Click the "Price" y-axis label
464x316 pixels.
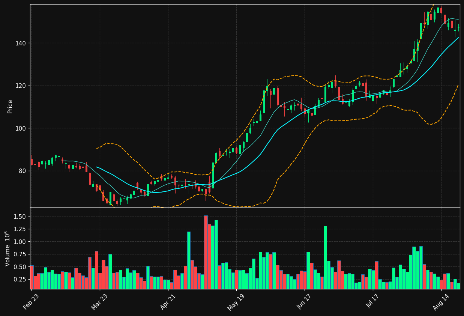coord(10,106)
